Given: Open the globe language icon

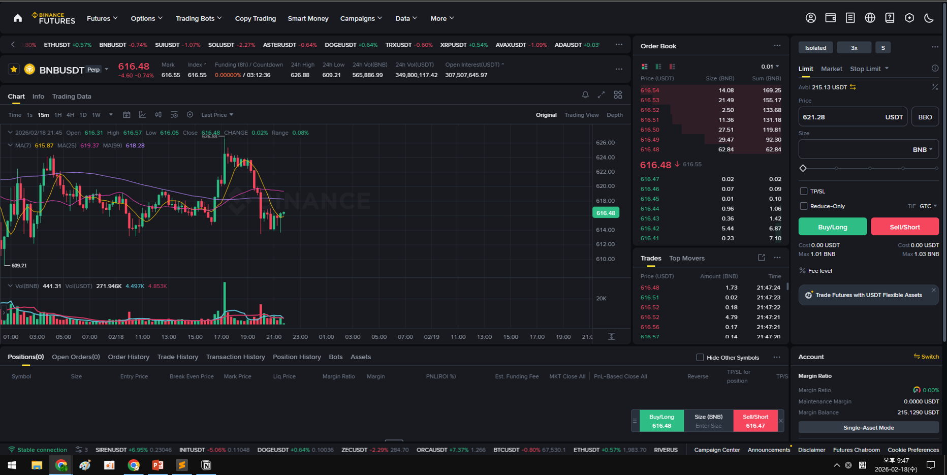Looking at the screenshot, I should click(x=870, y=18).
